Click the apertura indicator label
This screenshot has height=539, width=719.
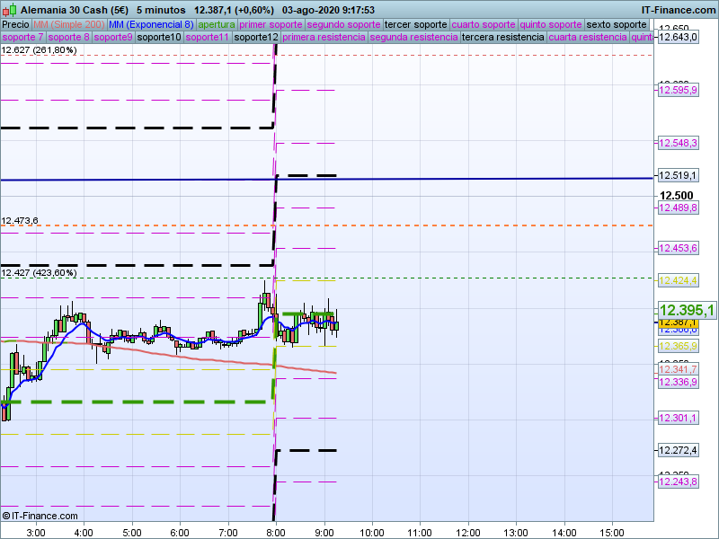tap(217, 24)
